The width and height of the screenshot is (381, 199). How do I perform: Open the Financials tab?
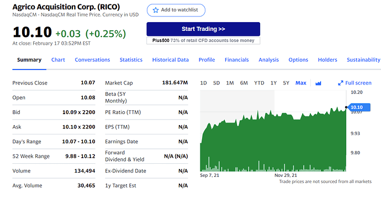click(237, 60)
